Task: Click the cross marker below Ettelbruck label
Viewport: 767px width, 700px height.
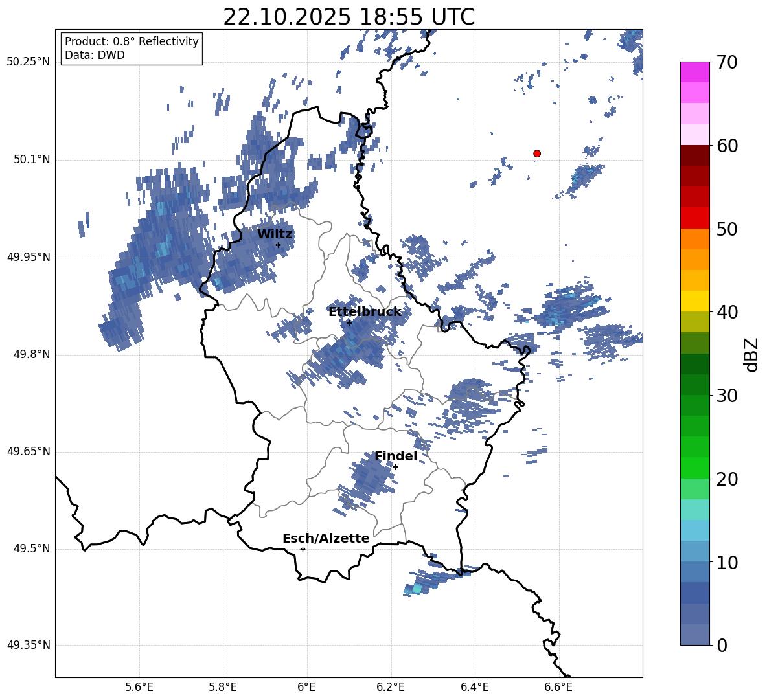Action: (x=349, y=322)
